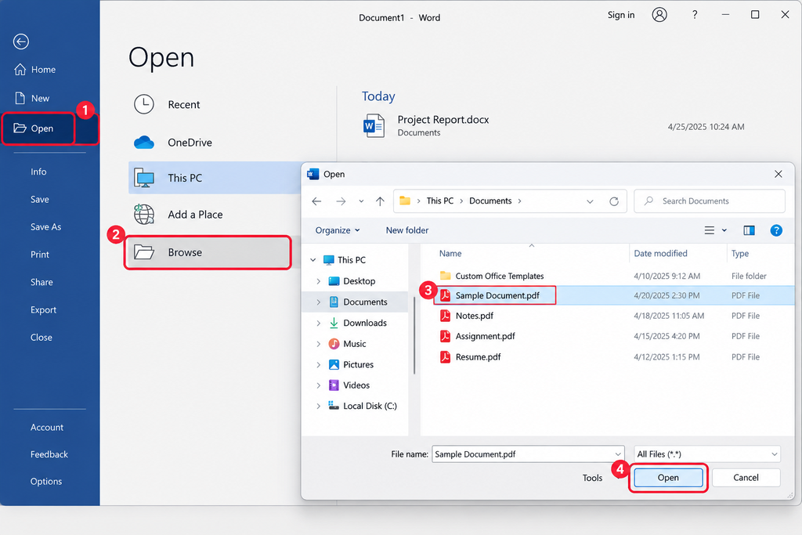This screenshot has width=802, height=535.
Task: Select New in the Word sidebar
Action: point(32,98)
